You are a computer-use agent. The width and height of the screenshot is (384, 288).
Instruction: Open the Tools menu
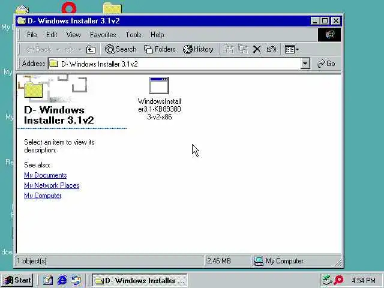coord(133,35)
